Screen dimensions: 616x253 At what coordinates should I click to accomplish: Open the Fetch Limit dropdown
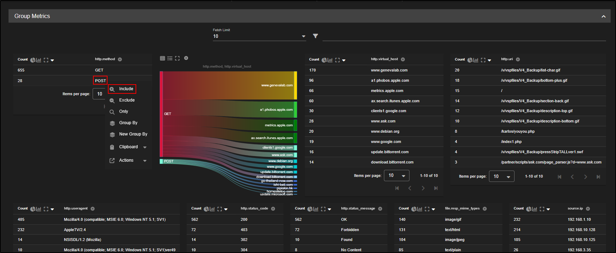259,36
